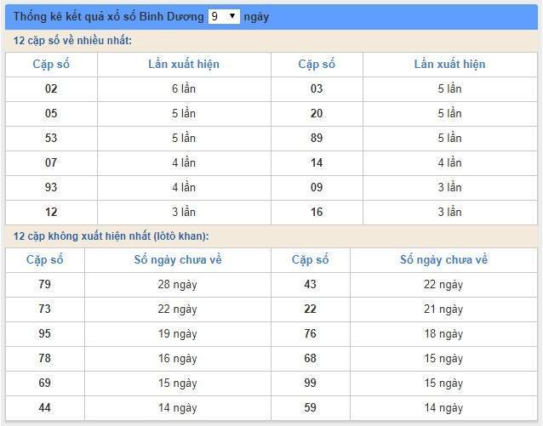
Task: Click the '19 ngày' cell
Action: (177, 333)
